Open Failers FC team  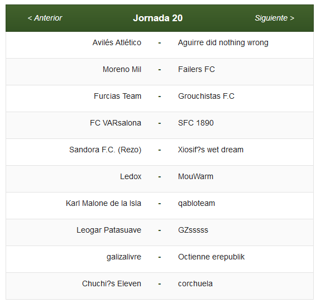[197, 69]
